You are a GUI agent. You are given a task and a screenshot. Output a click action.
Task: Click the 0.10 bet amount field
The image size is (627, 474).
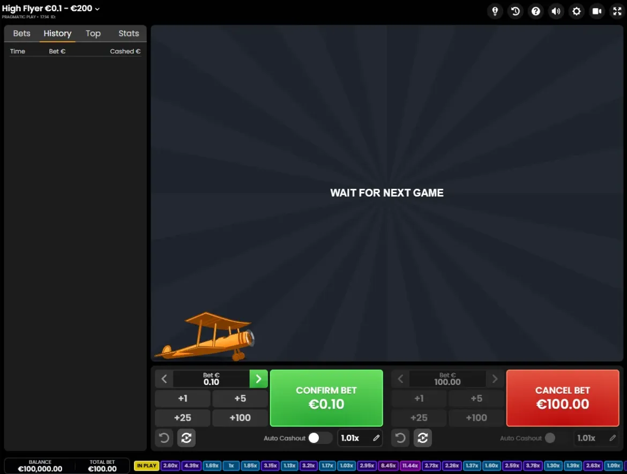point(211,379)
